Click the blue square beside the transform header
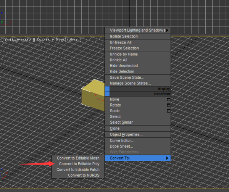The height and width of the screenshot is (192, 229). click(x=107, y=94)
